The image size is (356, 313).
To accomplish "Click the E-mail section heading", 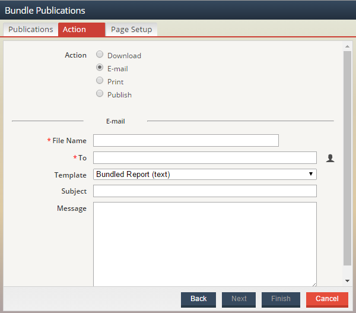I will click(x=116, y=121).
